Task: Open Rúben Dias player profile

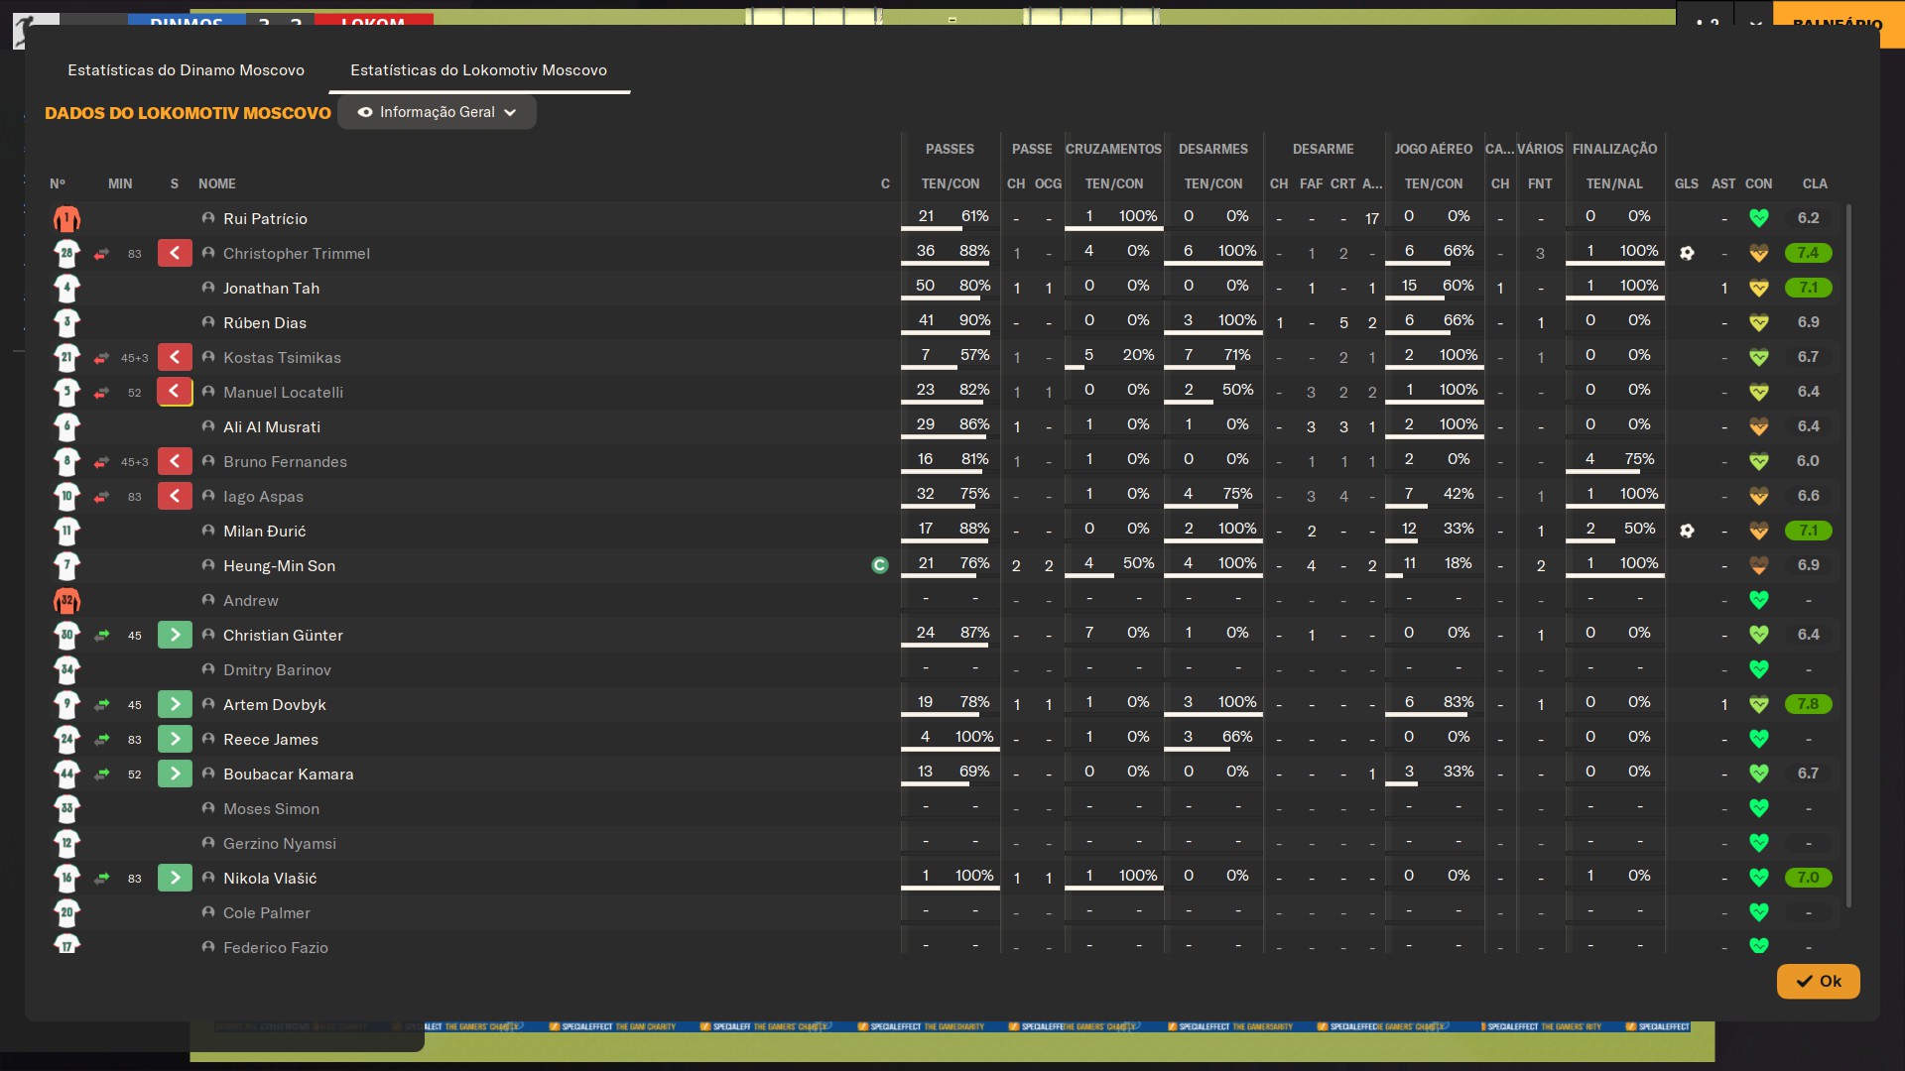Action: [x=265, y=323]
